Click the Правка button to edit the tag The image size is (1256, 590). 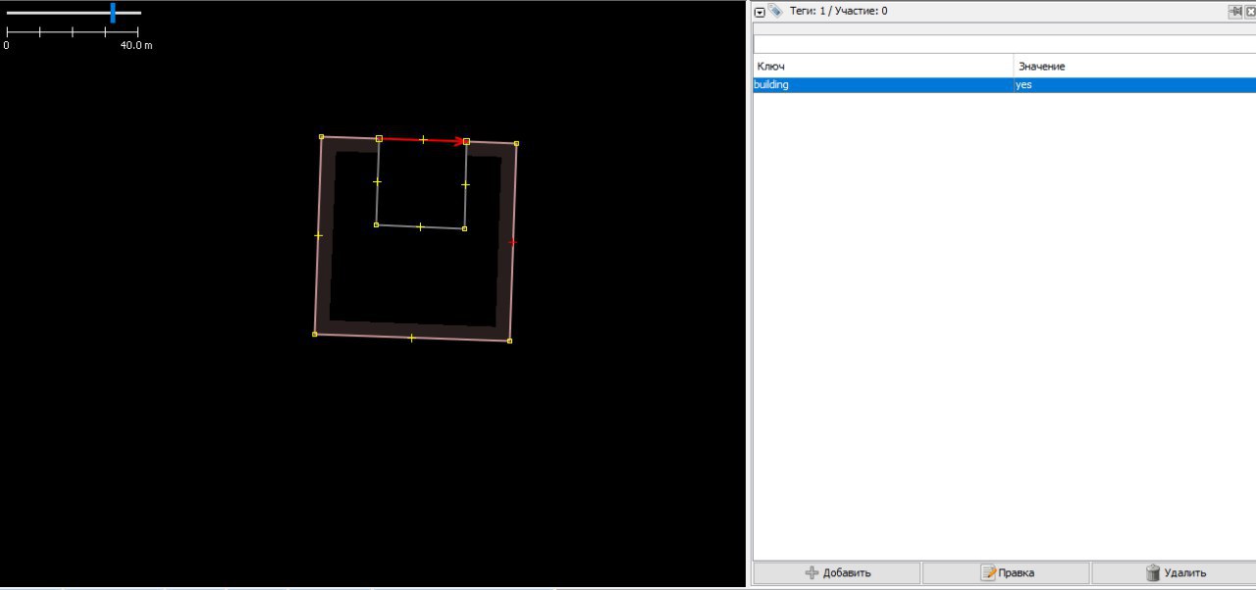(x=1006, y=572)
